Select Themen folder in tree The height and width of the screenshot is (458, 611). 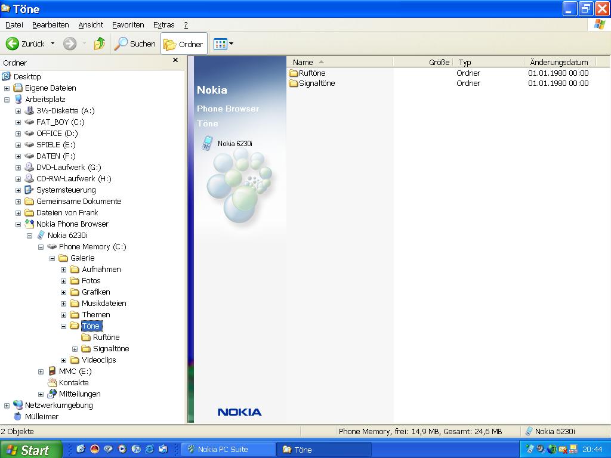[x=96, y=315]
